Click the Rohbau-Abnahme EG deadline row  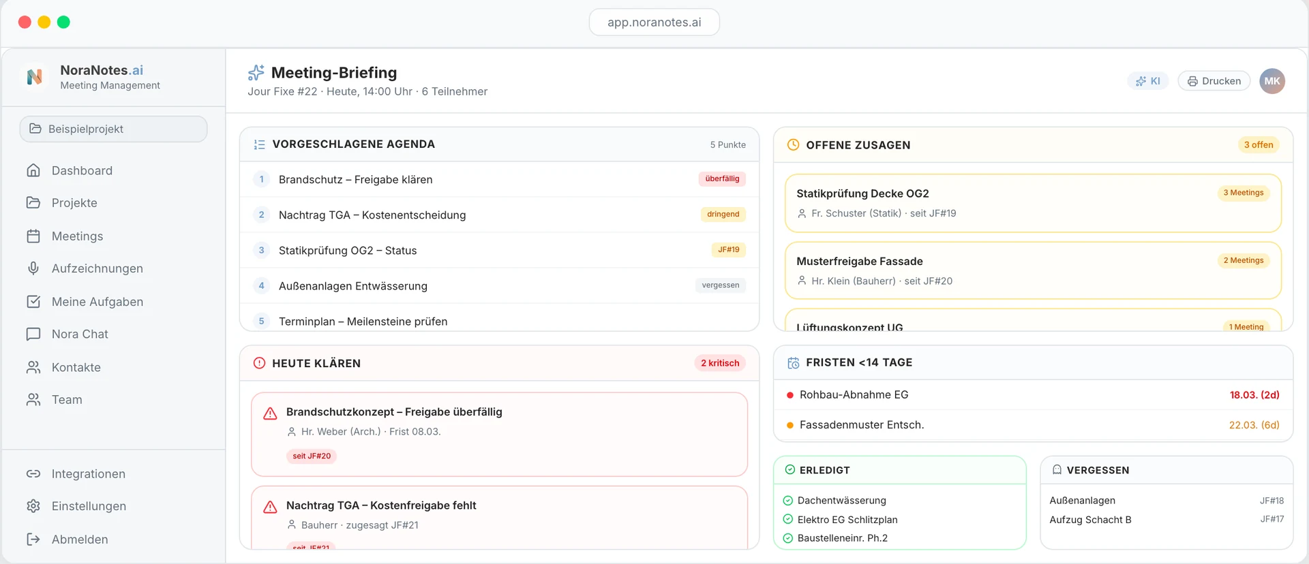pyautogui.click(x=1033, y=394)
